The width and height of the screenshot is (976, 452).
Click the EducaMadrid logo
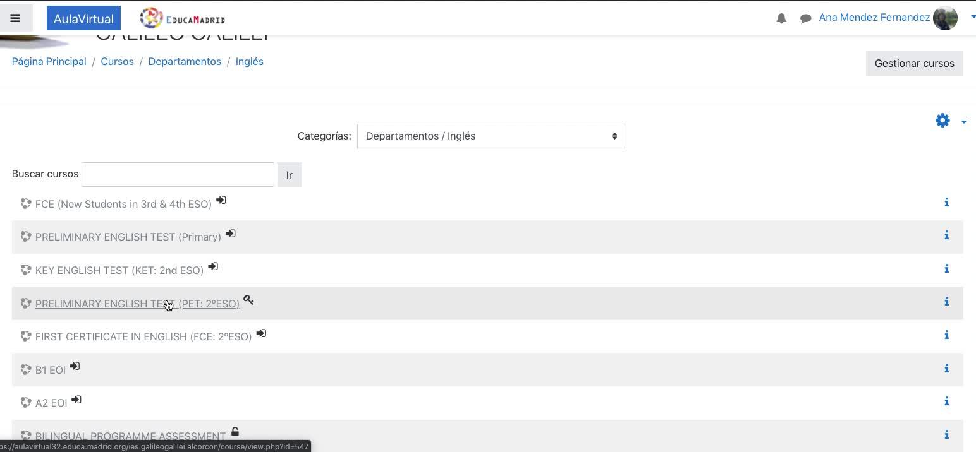coord(183,18)
